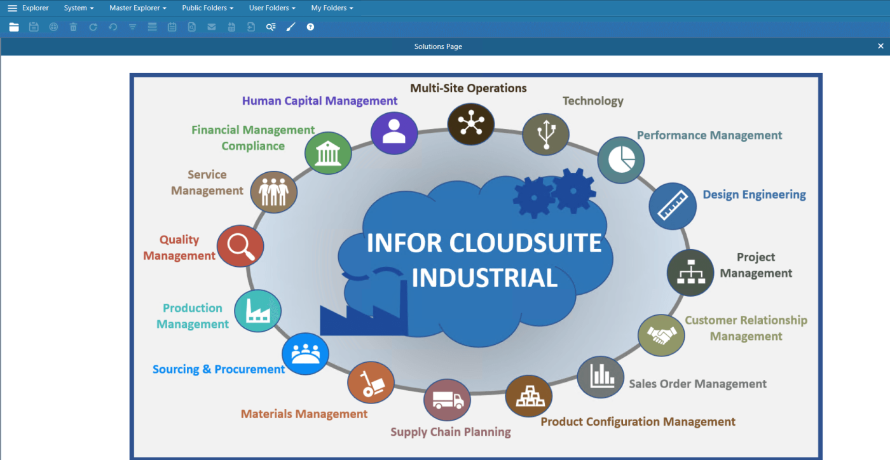The image size is (890, 460).
Task: Open the Technology text link
Action: [x=593, y=101]
